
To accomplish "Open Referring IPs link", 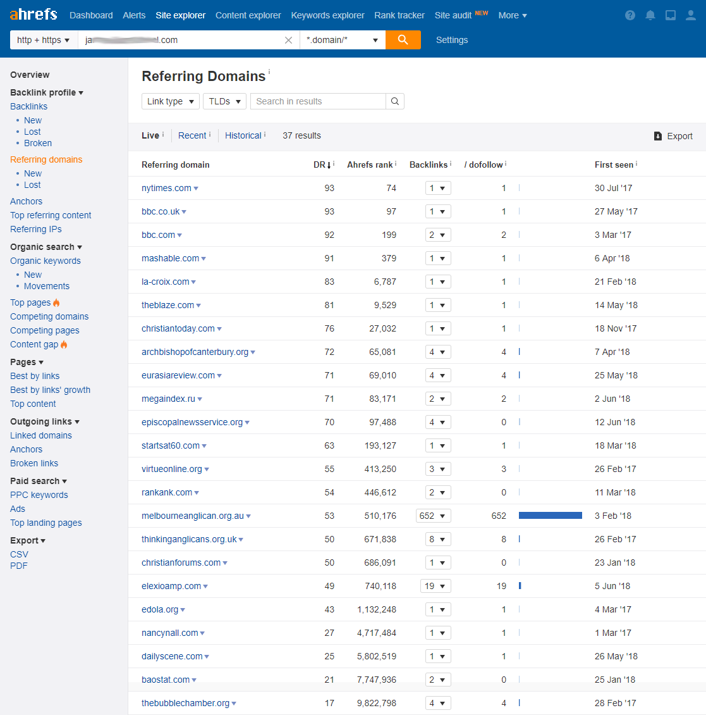I will 36,229.
